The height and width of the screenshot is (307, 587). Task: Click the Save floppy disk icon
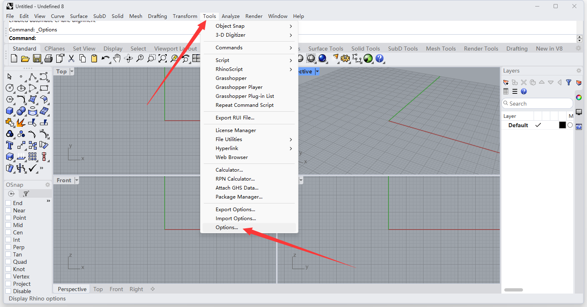(x=37, y=59)
